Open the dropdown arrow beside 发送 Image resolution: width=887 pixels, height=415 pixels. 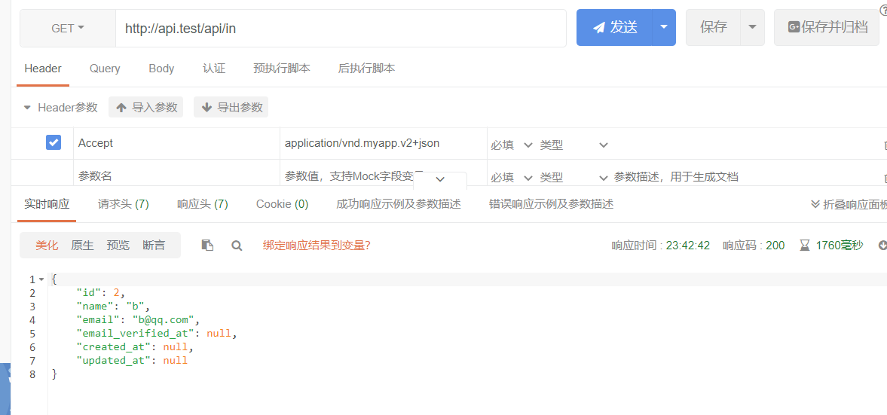(664, 27)
